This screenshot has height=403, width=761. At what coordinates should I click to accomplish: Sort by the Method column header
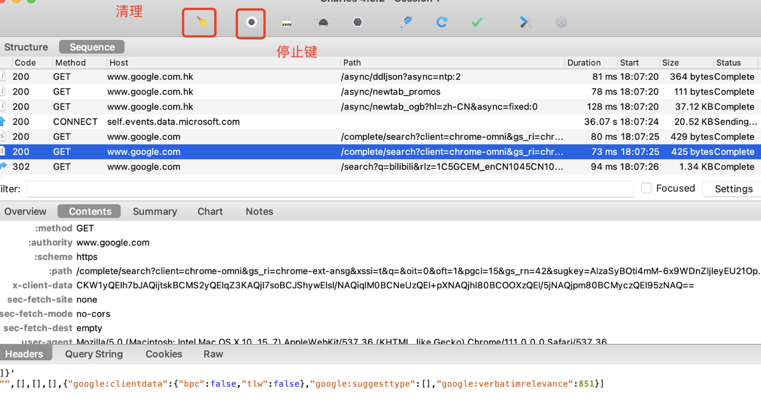(71, 63)
